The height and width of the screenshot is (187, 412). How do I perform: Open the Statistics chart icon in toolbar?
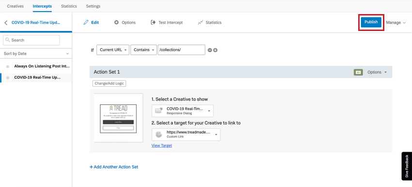click(201, 23)
